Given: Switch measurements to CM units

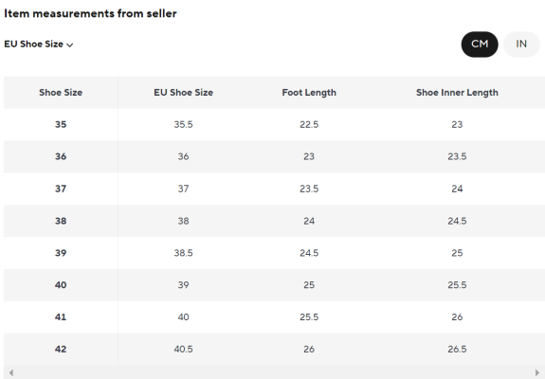Looking at the screenshot, I should [x=480, y=45].
